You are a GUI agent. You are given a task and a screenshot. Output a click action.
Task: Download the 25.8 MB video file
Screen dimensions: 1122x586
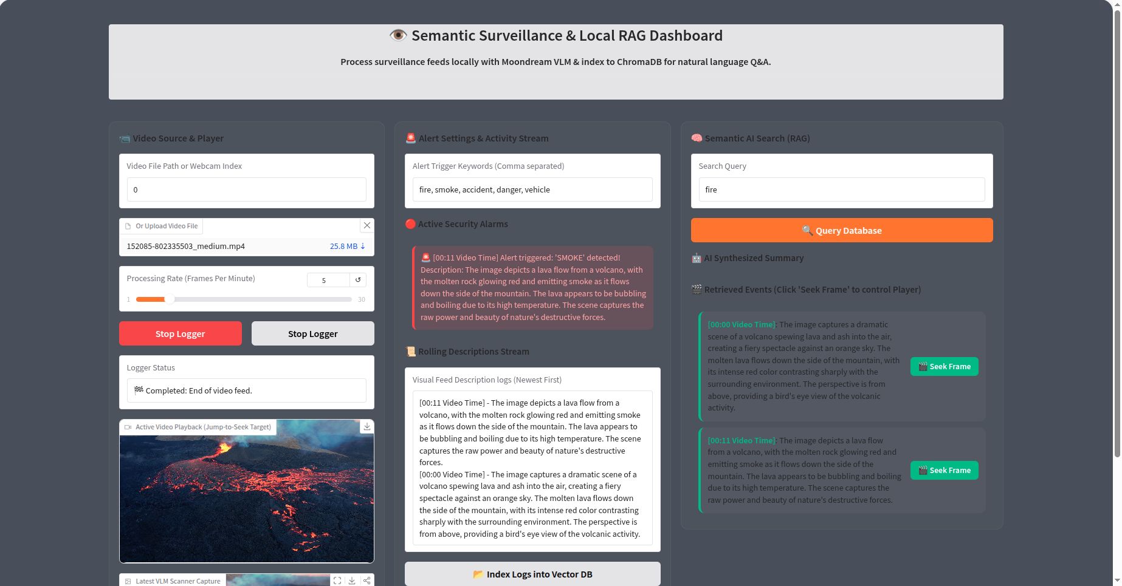pyautogui.click(x=348, y=246)
